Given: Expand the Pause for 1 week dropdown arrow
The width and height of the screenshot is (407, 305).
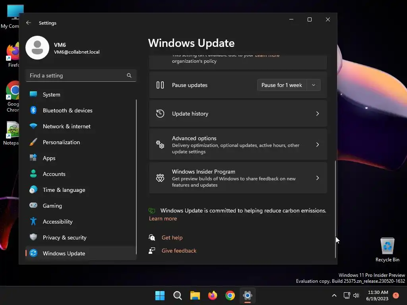Looking at the screenshot, I should pyautogui.click(x=314, y=85).
